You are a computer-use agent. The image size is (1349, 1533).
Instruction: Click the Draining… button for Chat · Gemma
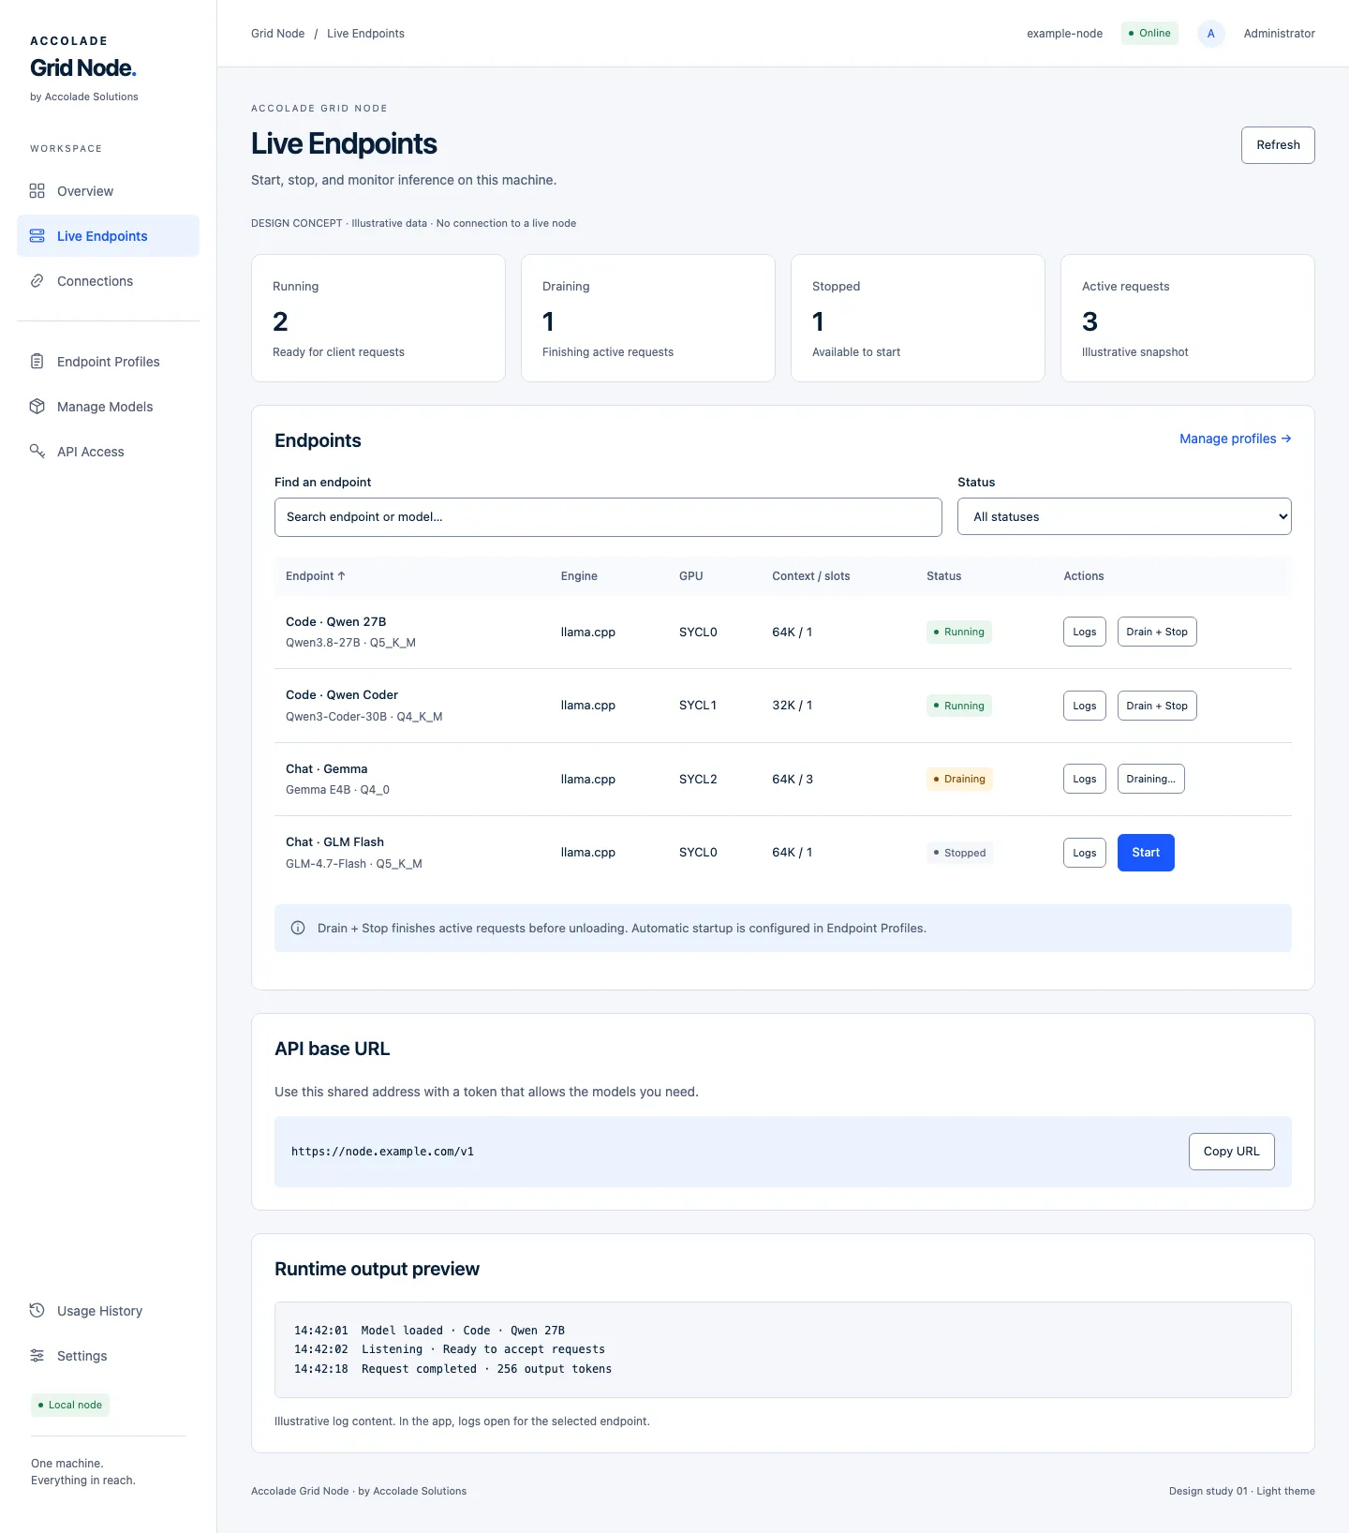click(x=1151, y=779)
